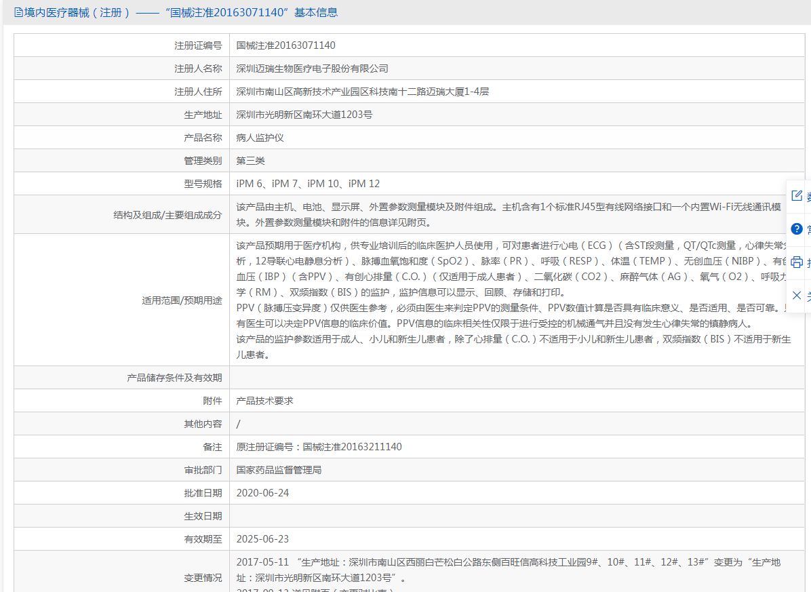Click the remark showing 原注册证编号
811x592 pixels.
click(x=319, y=446)
